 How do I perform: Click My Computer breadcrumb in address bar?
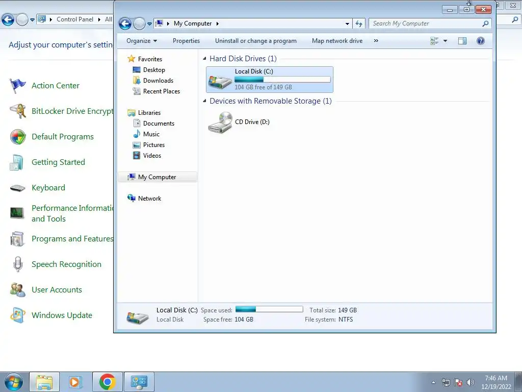click(192, 23)
